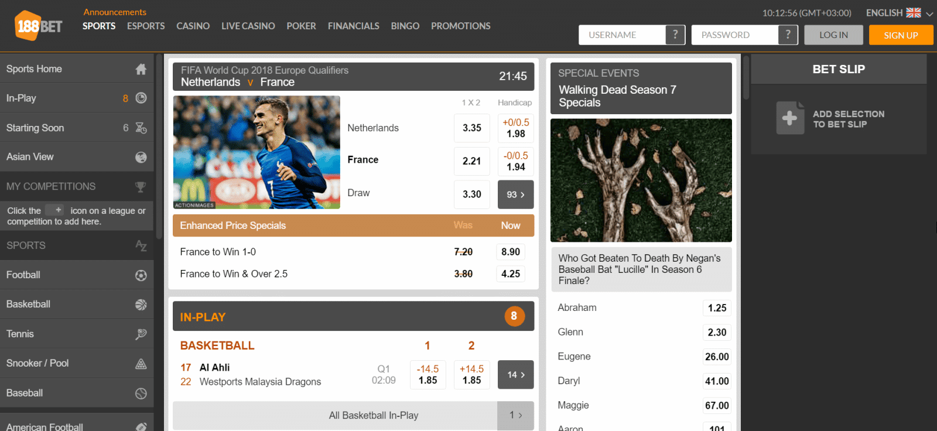937x431 pixels.
Task: Open the Promotions menu item
Action: [x=460, y=26]
